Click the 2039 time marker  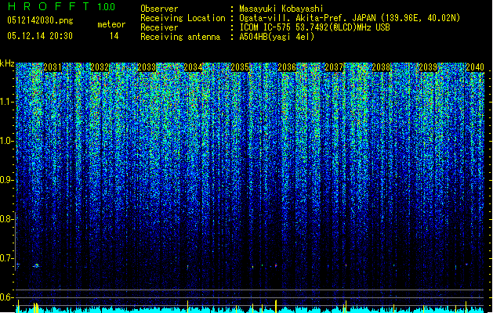pyautogui.click(x=428, y=67)
